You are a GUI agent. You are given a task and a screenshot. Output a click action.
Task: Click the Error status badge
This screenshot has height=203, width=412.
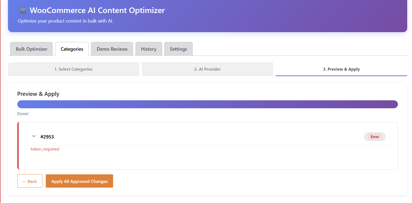(375, 137)
